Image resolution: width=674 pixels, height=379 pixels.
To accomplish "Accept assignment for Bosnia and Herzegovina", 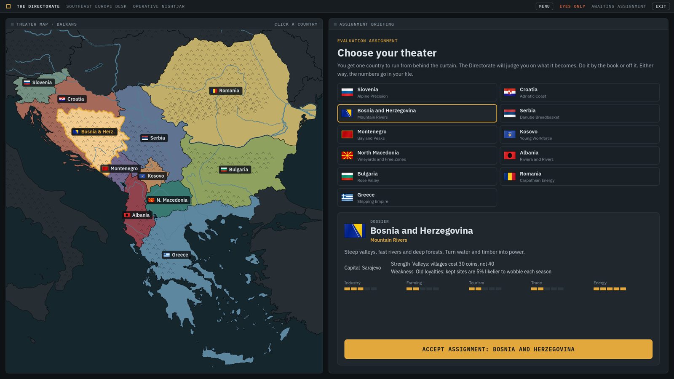I will [x=498, y=349].
